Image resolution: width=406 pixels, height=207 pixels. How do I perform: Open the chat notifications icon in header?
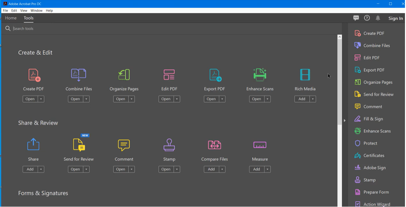(x=356, y=18)
